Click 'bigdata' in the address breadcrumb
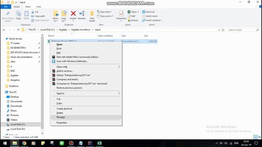Screen dimensions: 262x147 point(63,30)
